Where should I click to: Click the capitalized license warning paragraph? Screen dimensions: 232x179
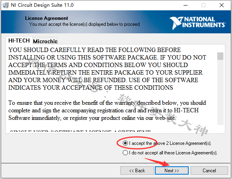107,69
